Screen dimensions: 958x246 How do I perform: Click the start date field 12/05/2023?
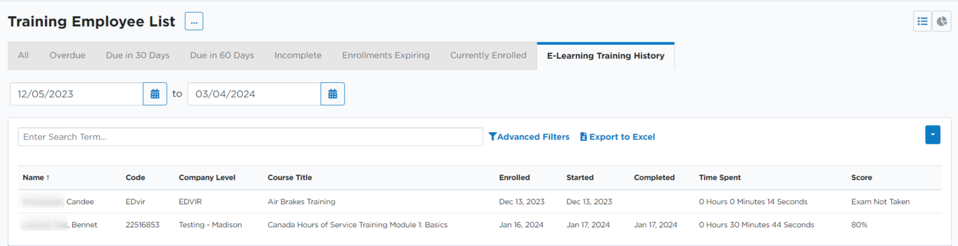tap(76, 94)
